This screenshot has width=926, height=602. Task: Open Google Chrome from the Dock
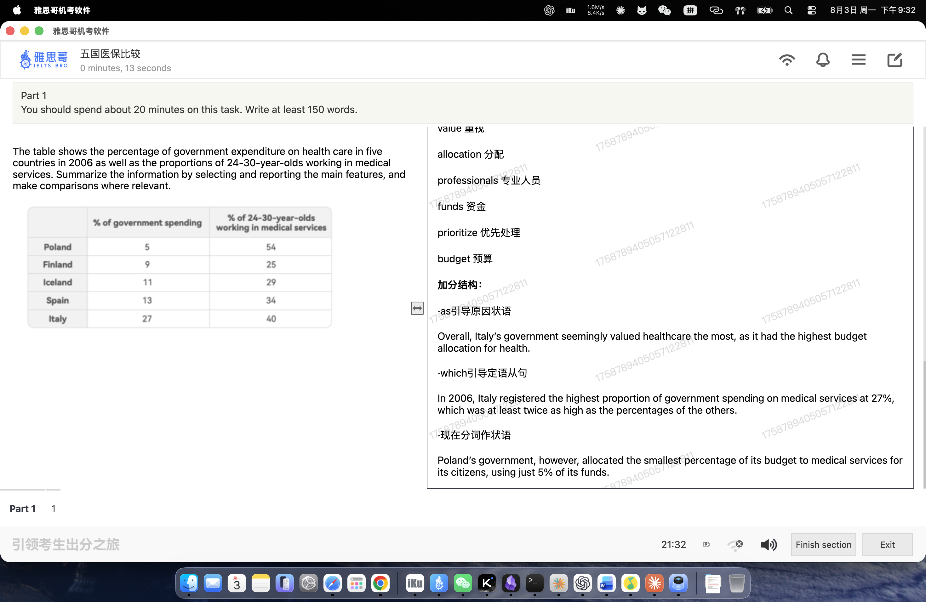(380, 583)
